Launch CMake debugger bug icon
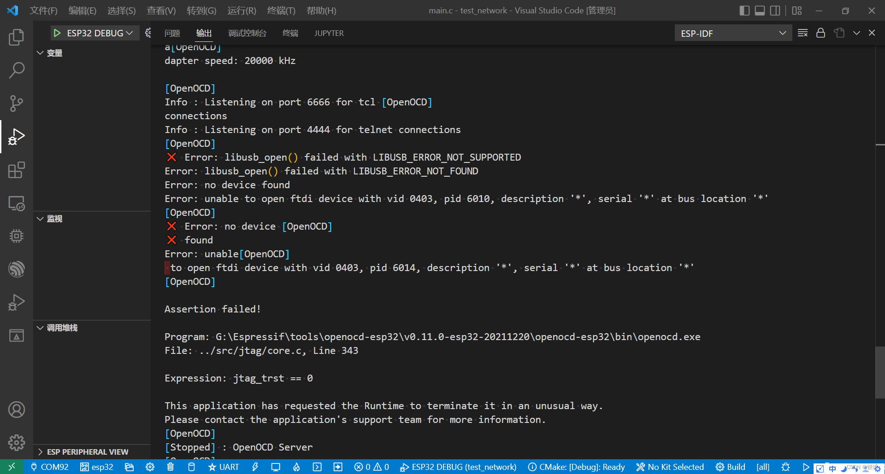Image resolution: width=885 pixels, height=474 pixels. 785,467
